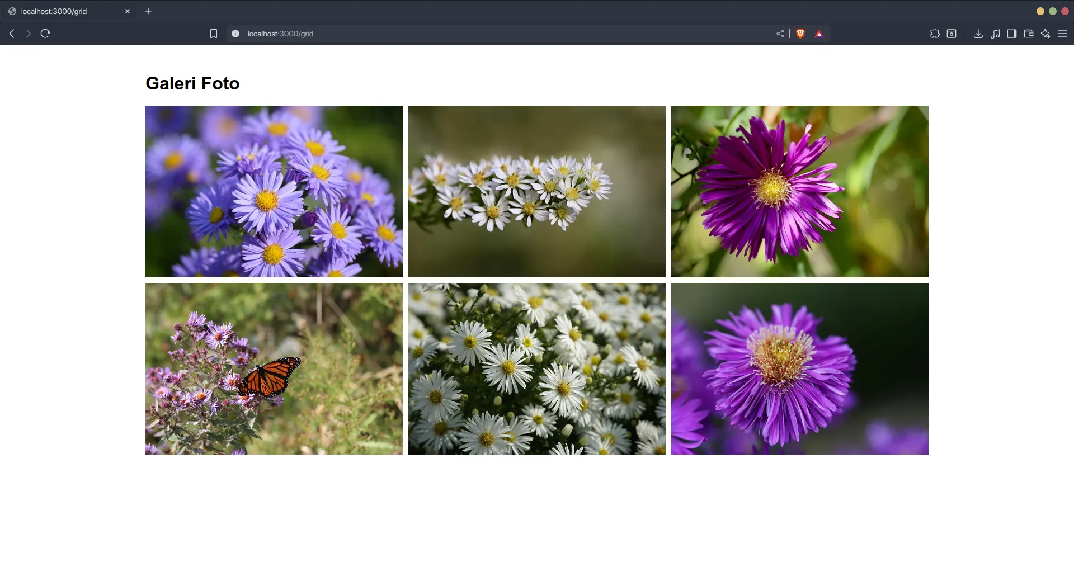
Task: Share this page via share icon
Action: tap(780, 34)
